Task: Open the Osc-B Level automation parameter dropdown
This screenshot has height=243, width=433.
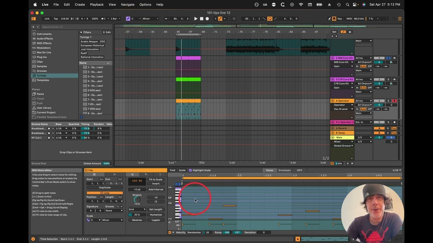Action: 343,109
